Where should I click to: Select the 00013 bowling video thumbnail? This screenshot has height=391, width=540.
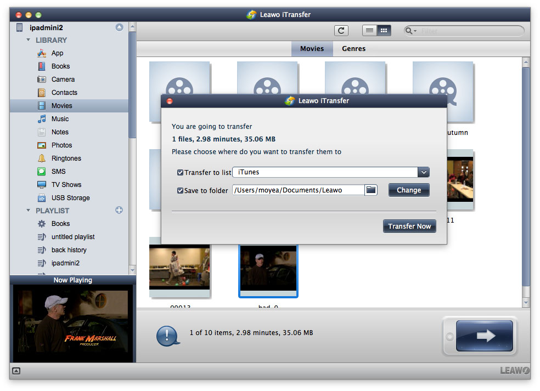[179, 267]
